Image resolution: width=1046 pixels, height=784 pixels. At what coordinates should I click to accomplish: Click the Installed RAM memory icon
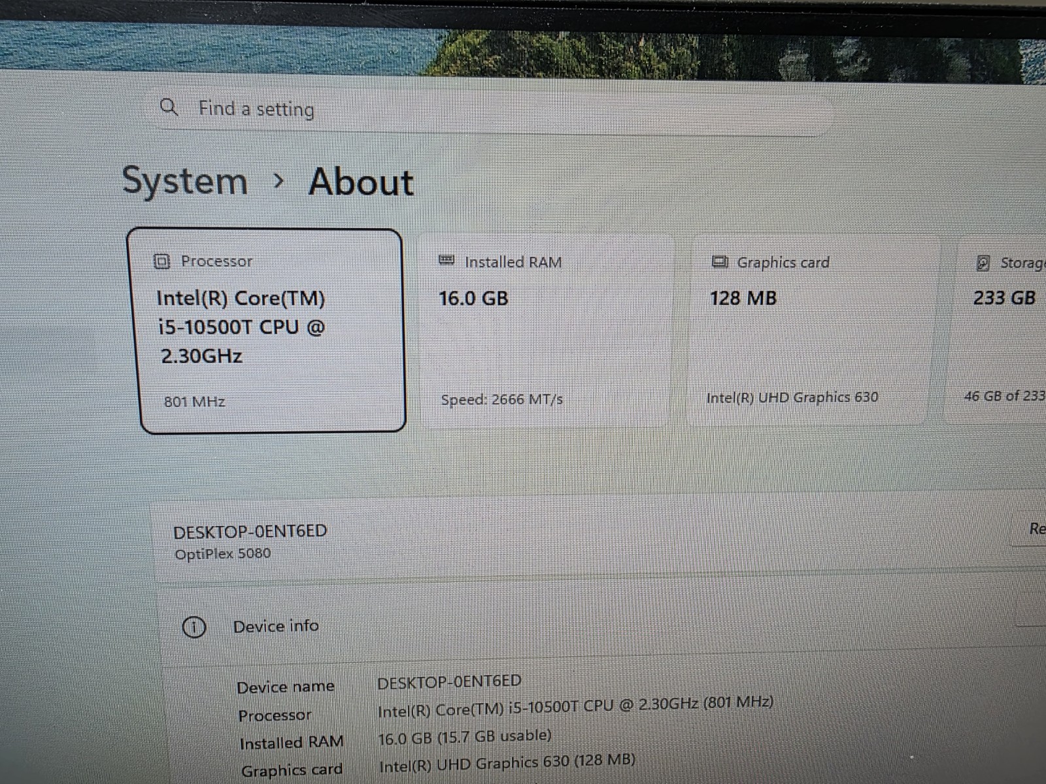pyautogui.click(x=447, y=261)
